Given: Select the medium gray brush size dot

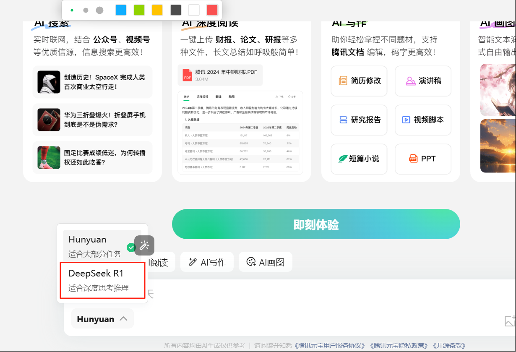Looking at the screenshot, I should tap(86, 10).
